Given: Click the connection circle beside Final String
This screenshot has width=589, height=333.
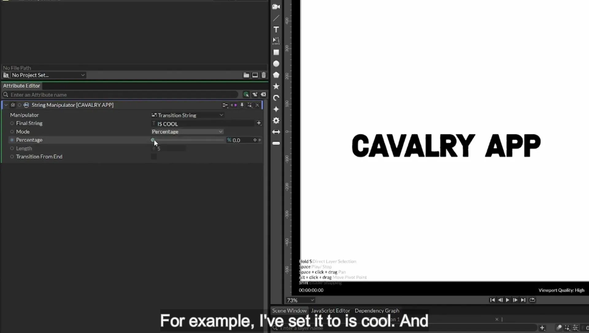Looking at the screenshot, I should pyautogui.click(x=12, y=123).
